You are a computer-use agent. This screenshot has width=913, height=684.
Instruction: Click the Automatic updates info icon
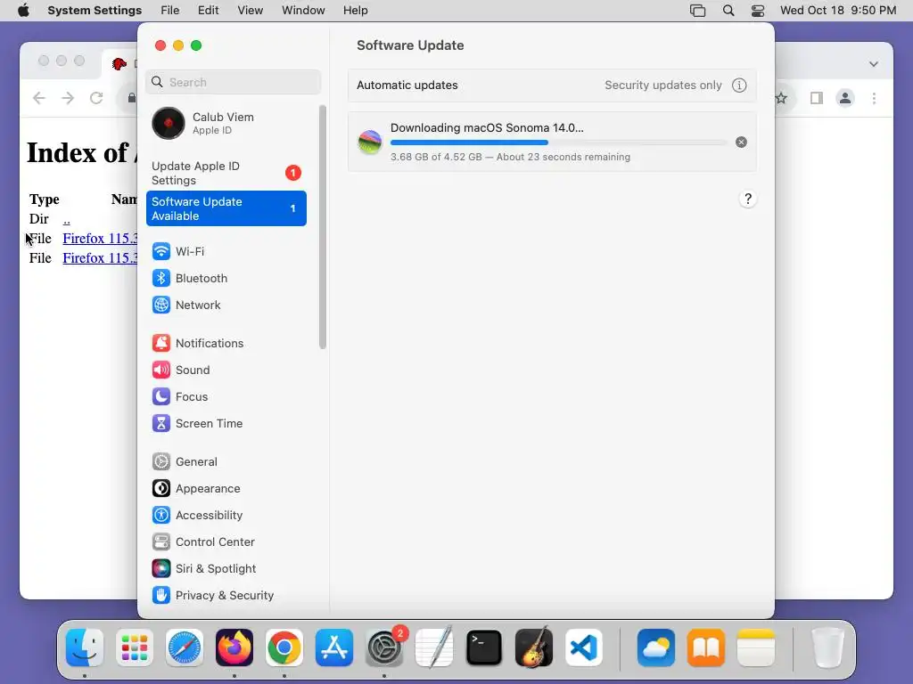click(x=739, y=85)
